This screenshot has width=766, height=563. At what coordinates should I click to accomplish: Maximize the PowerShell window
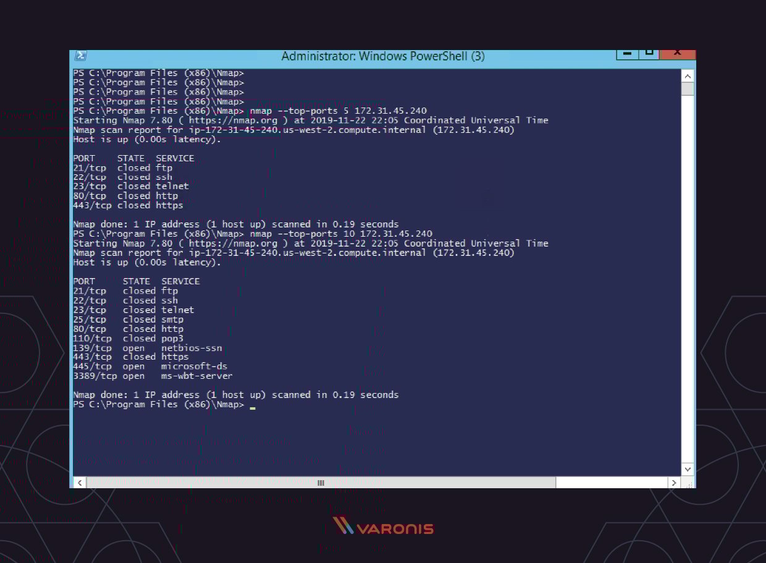point(650,54)
